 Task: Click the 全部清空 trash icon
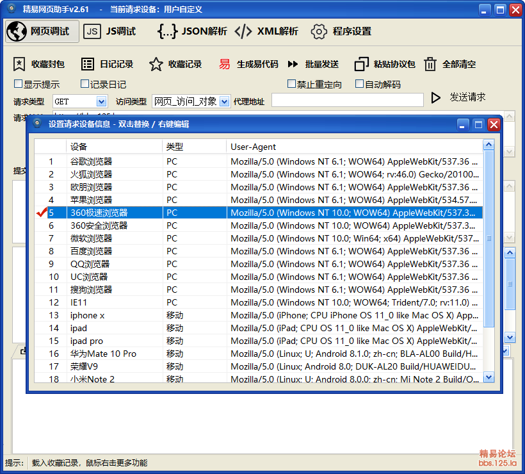[x=430, y=64]
